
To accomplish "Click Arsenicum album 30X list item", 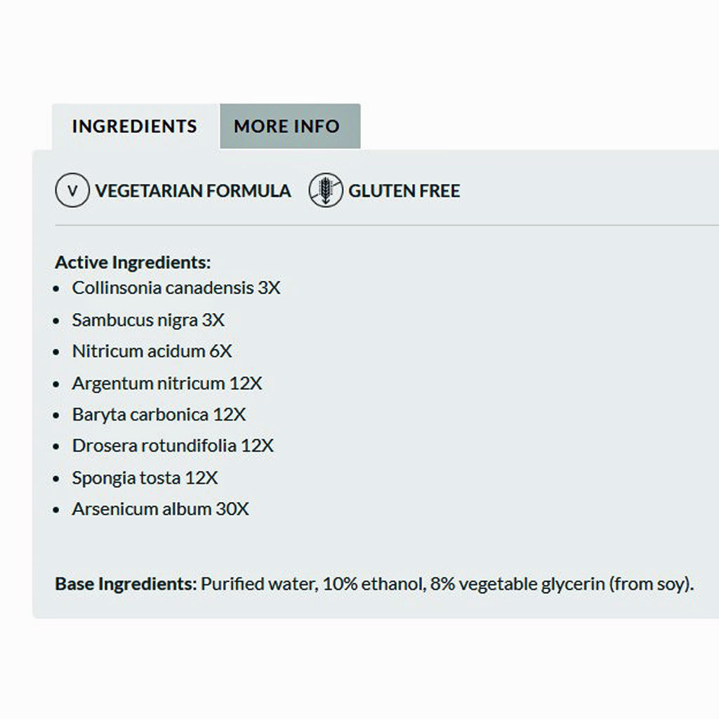I will (x=160, y=509).
